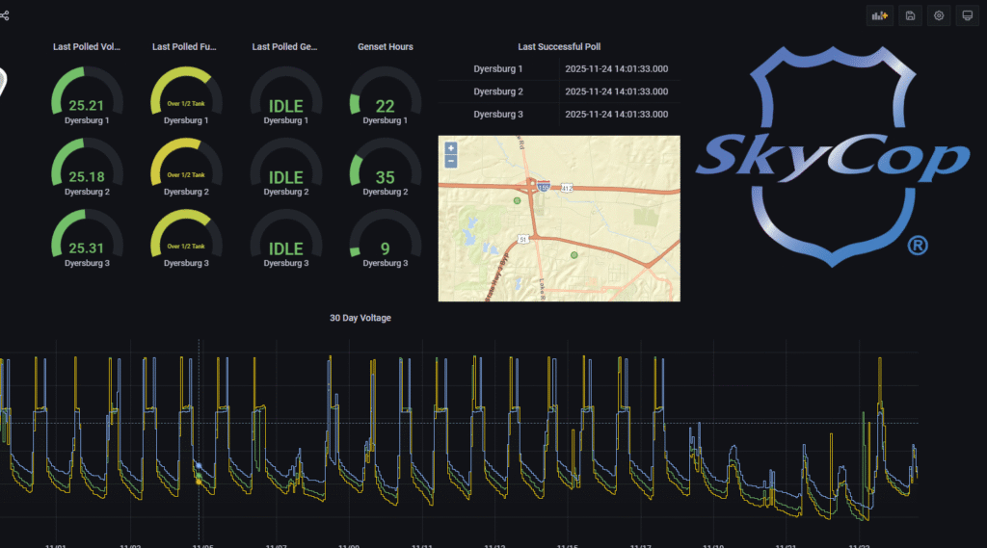Open the Last Successful Poll panel menu

559,46
